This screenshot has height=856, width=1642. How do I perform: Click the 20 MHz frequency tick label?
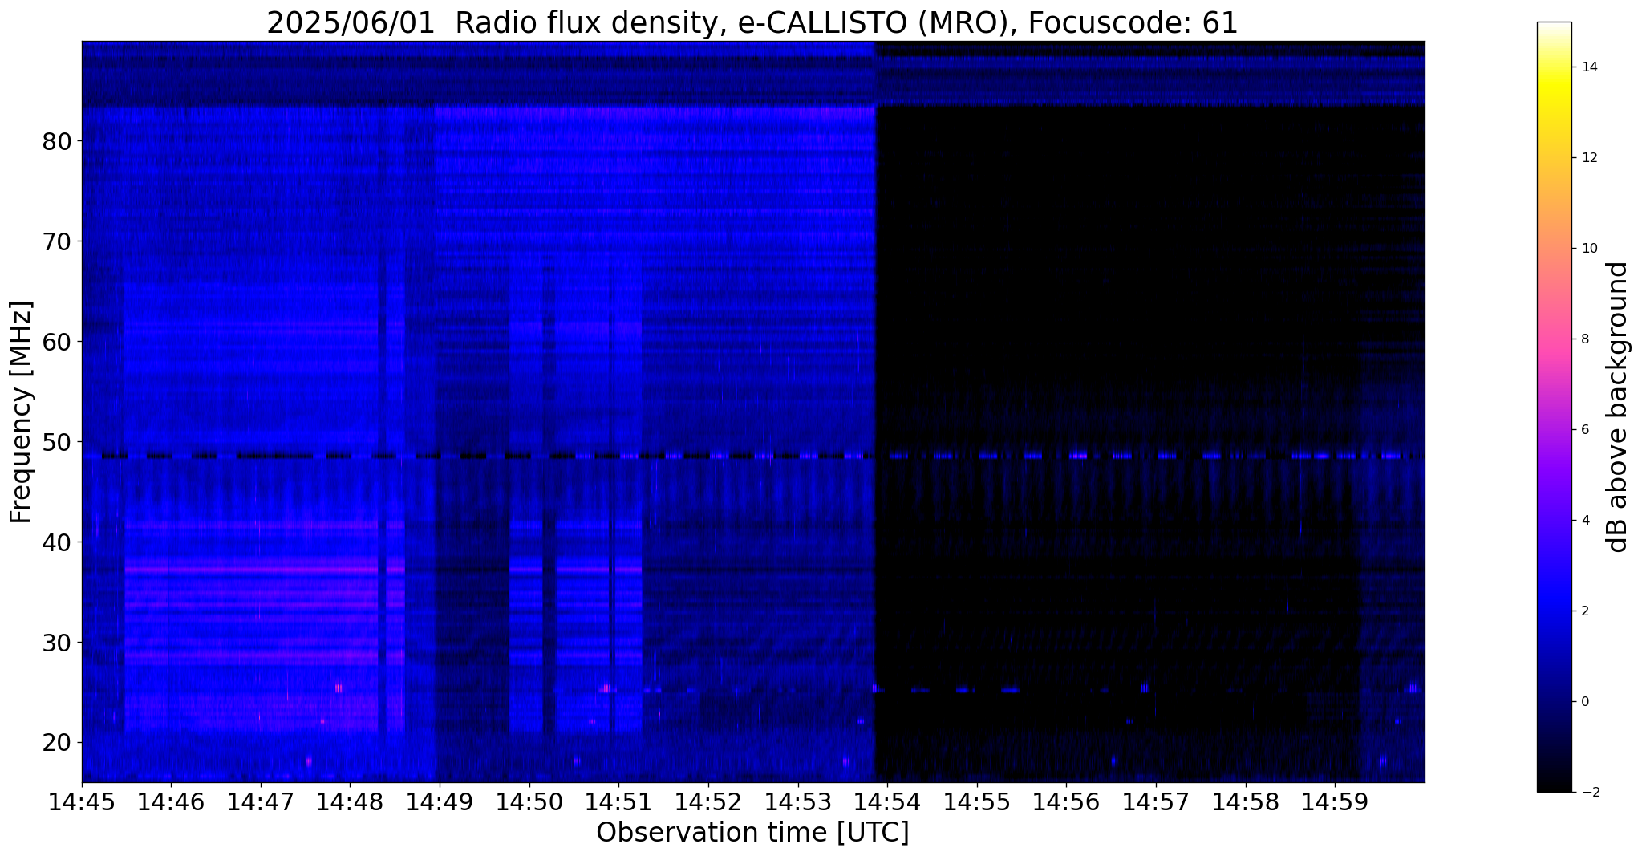[x=55, y=743]
